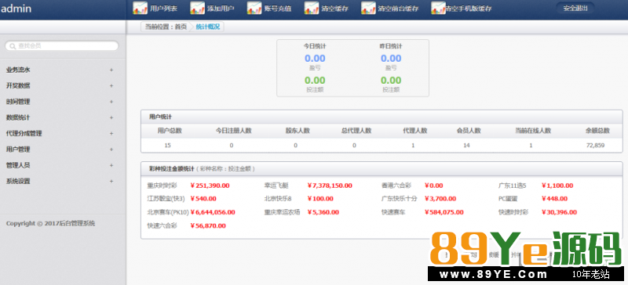Click the 昨日统计 heading
Image resolution: width=628 pixels, height=285 pixels.
(391, 46)
